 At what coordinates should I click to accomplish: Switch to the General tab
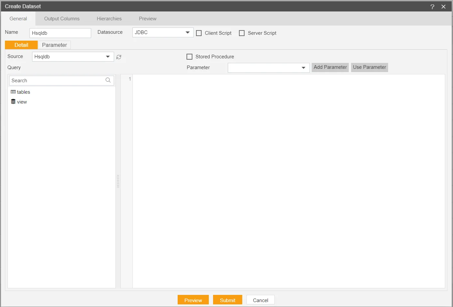click(18, 19)
